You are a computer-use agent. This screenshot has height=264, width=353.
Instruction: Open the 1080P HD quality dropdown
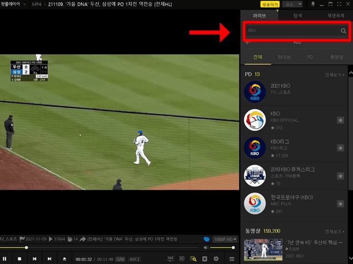[x=225, y=239]
